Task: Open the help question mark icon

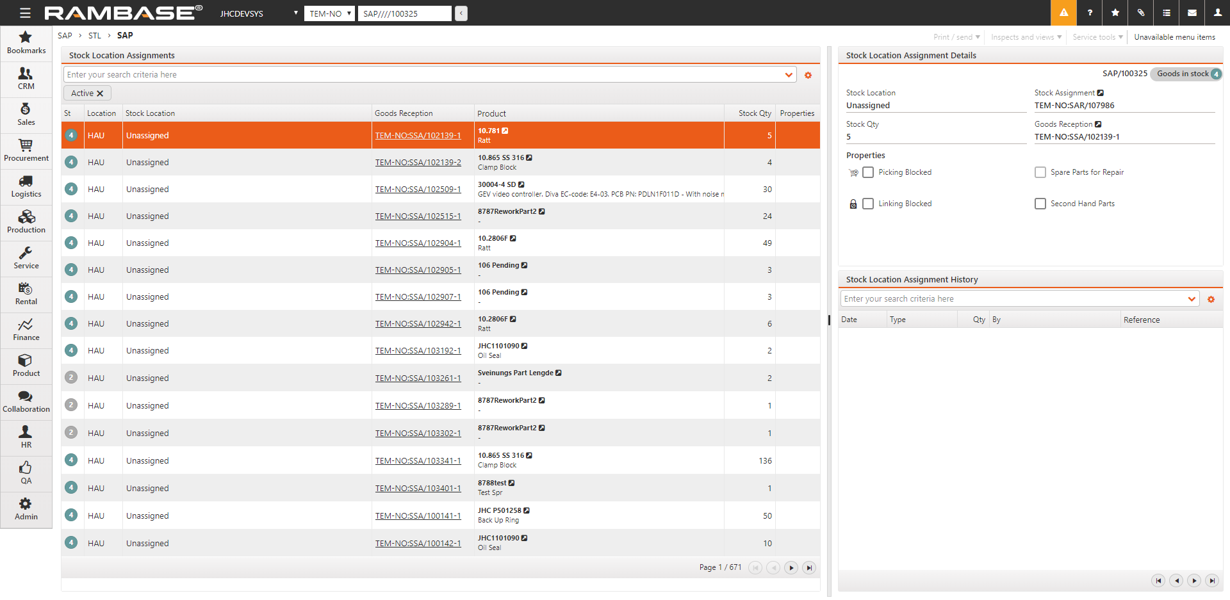Action: pyautogui.click(x=1090, y=13)
